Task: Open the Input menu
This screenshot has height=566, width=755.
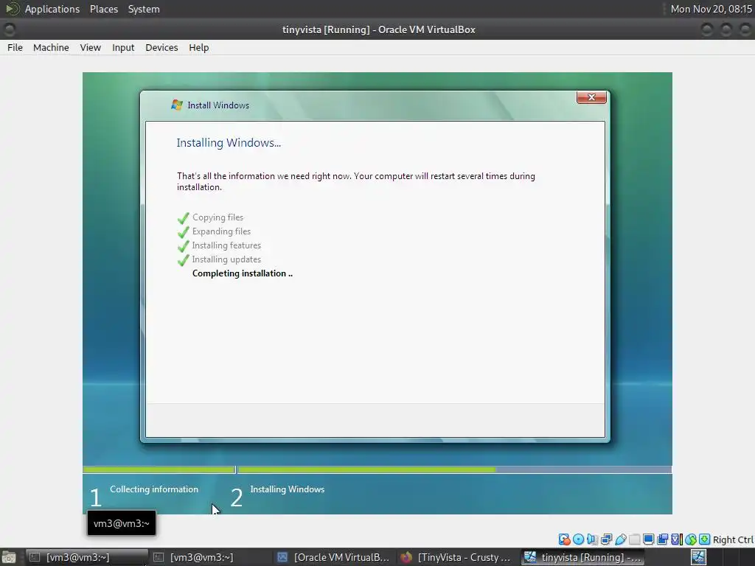Action: pyautogui.click(x=123, y=48)
